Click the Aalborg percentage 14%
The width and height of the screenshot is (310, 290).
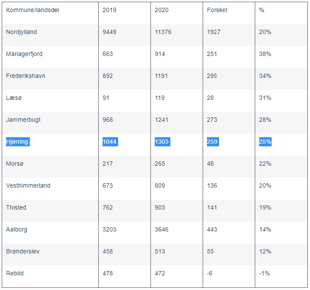click(265, 229)
